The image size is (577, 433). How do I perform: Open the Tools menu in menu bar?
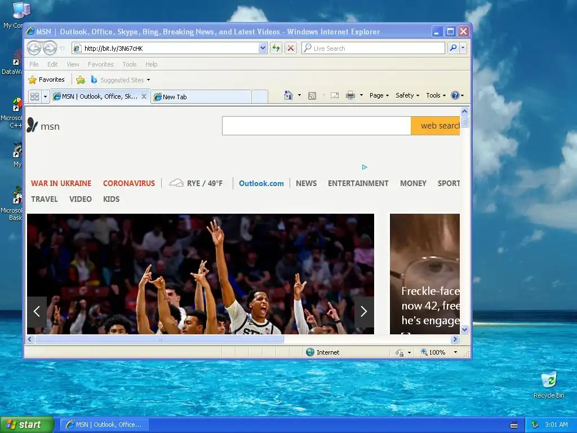[x=130, y=64]
